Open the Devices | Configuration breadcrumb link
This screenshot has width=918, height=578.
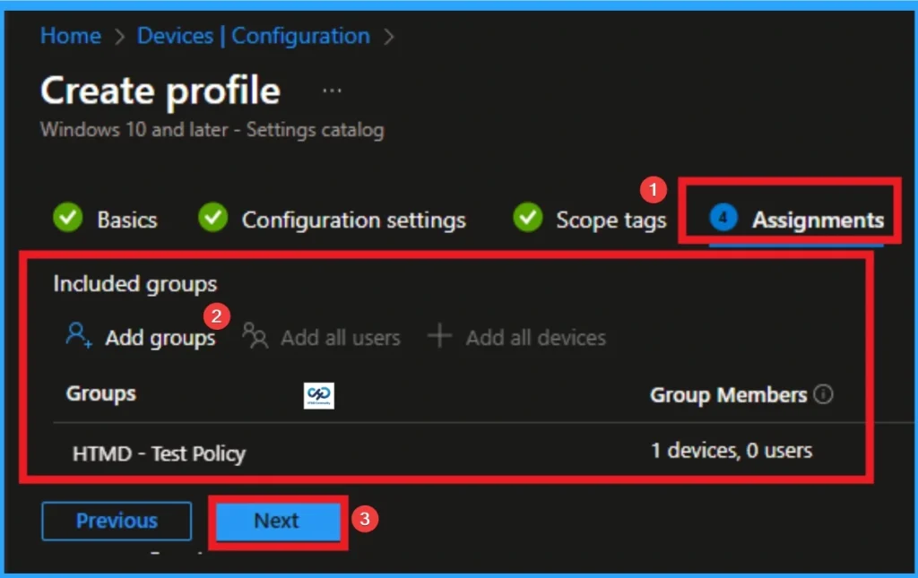tap(252, 36)
